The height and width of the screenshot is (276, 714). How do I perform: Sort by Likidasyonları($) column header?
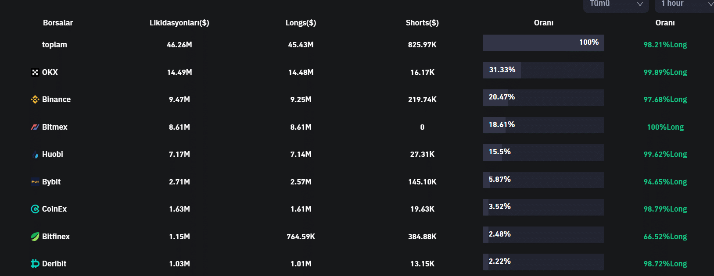179,23
